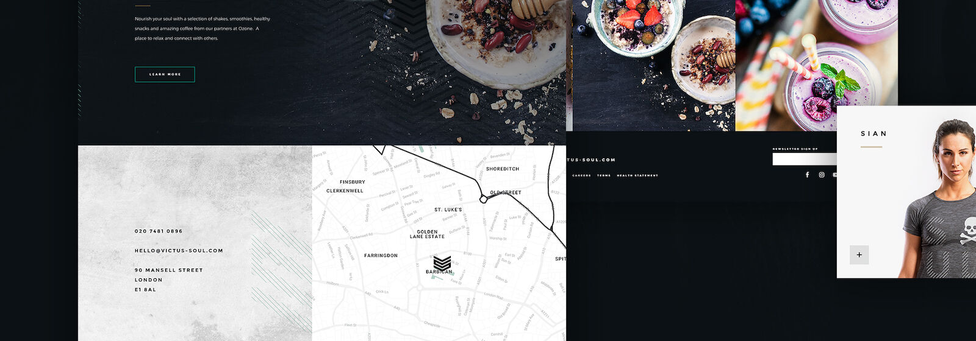Click the Learn More button
This screenshot has height=341, width=976.
coord(165,74)
